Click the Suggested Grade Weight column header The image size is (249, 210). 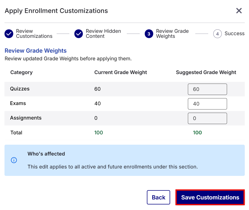click(206, 72)
